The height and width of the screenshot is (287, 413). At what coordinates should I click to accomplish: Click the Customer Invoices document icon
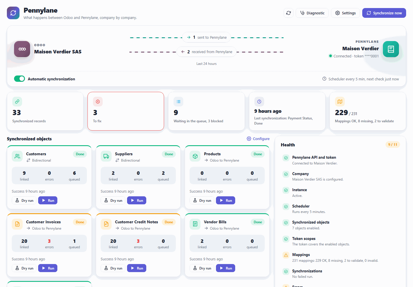(17, 224)
